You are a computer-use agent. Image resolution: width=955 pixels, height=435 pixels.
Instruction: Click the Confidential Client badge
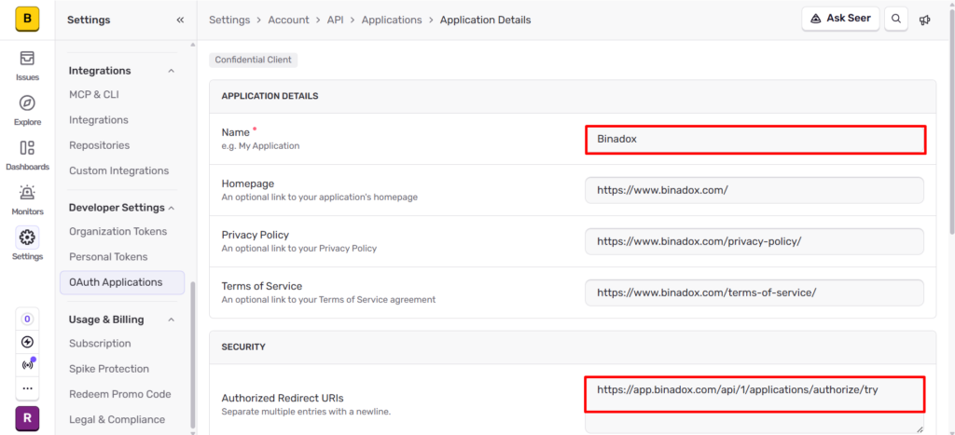pos(254,61)
